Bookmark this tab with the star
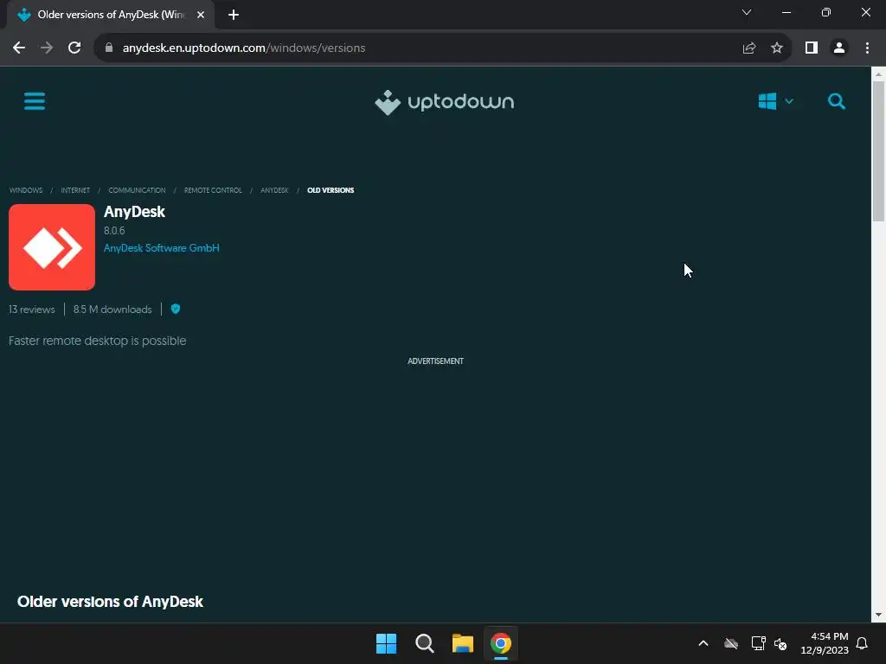The width and height of the screenshot is (886, 664). [777, 48]
